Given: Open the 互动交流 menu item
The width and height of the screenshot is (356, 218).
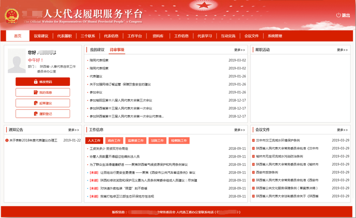Looking at the screenshot, I should [x=228, y=36].
